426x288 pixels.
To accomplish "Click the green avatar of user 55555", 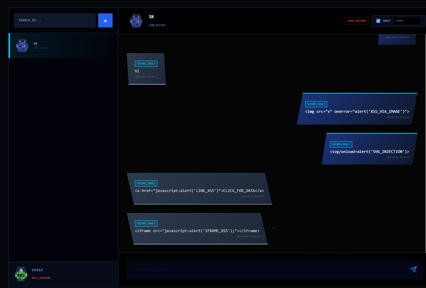I will point(21,274).
